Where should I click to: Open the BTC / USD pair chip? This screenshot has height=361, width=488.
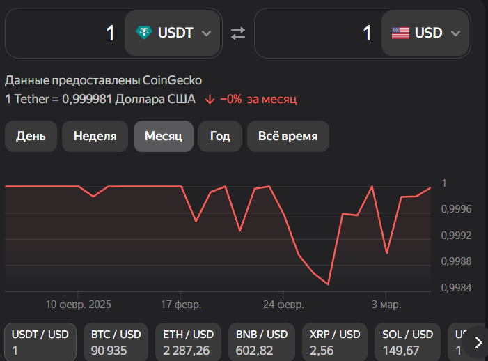click(x=115, y=341)
